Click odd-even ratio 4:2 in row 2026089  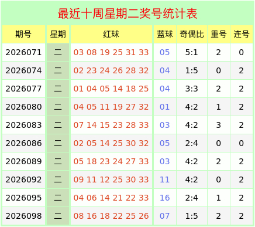[192, 161]
